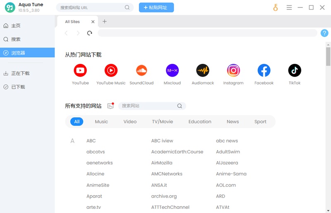Open the AdultSwim site link
331x213 pixels.
tap(228, 152)
